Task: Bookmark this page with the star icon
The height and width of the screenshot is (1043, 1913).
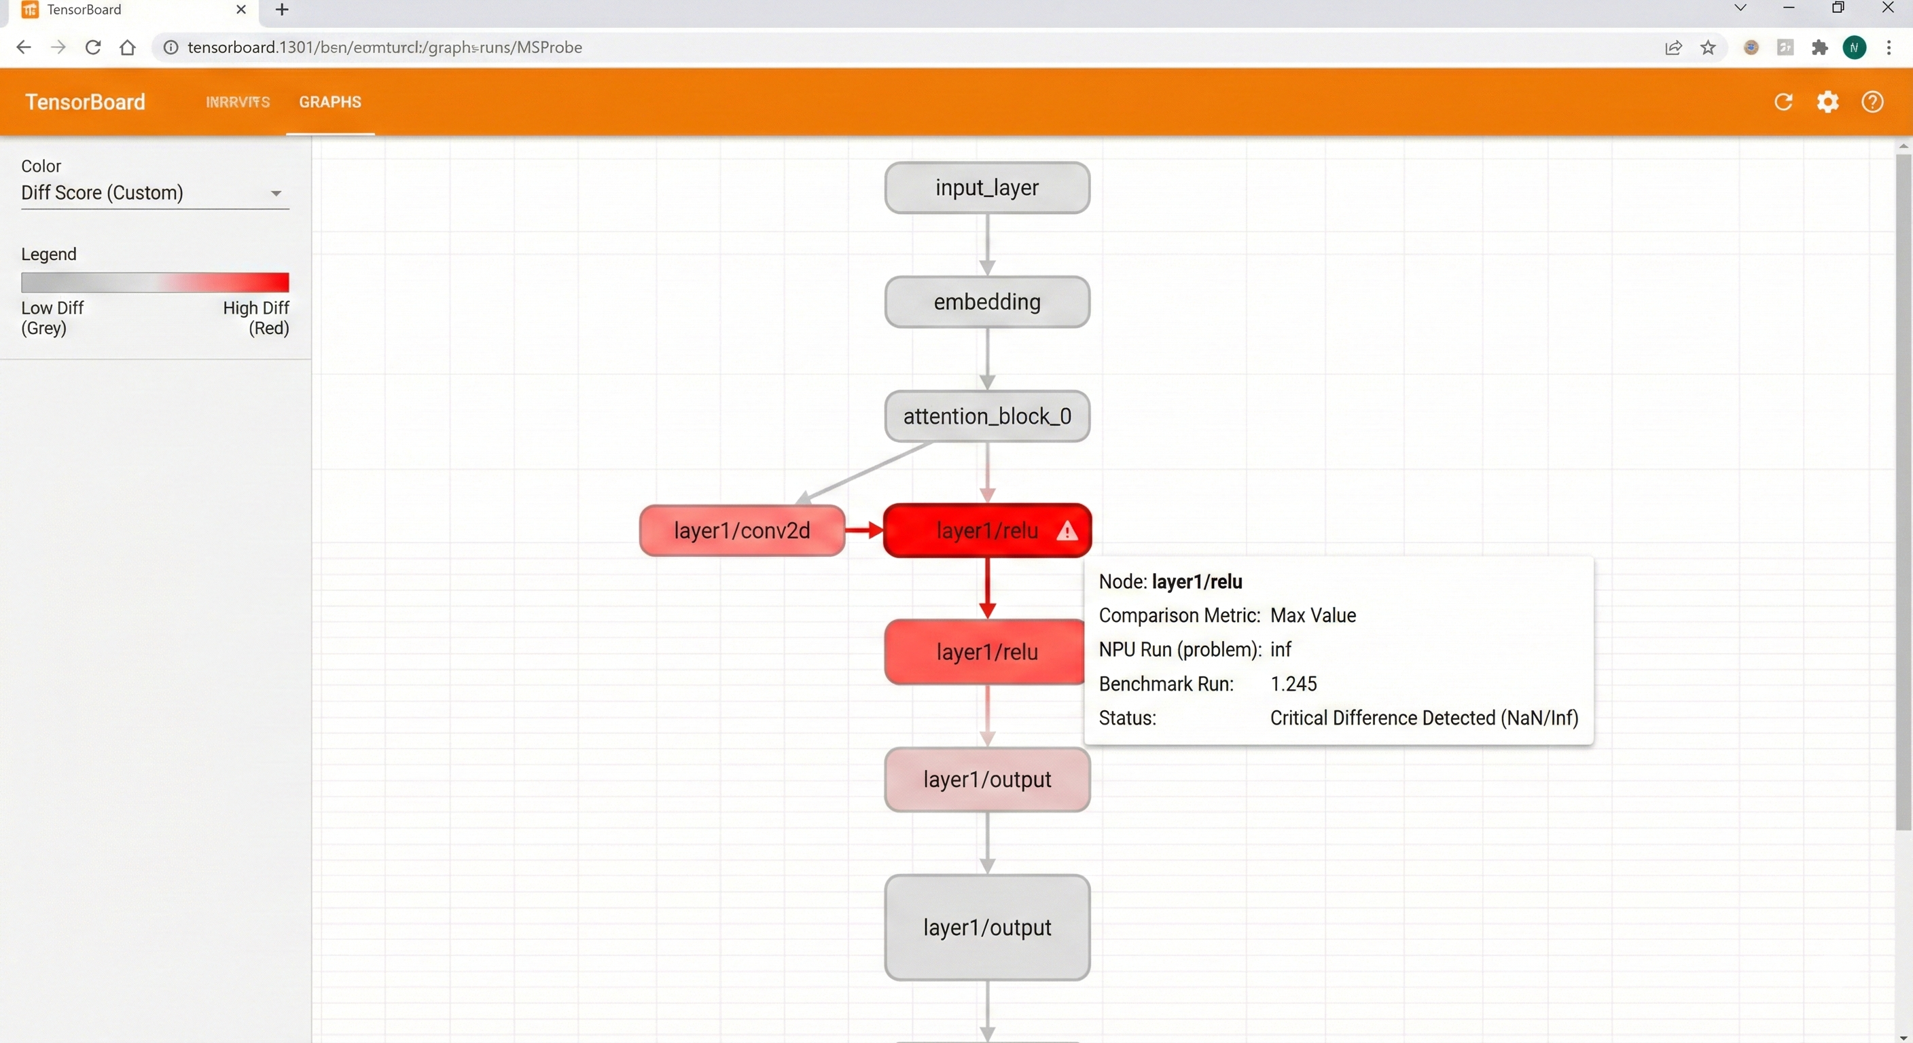Action: point(1708,48)
